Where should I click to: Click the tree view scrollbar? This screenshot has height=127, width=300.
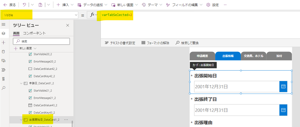(72, 123)
